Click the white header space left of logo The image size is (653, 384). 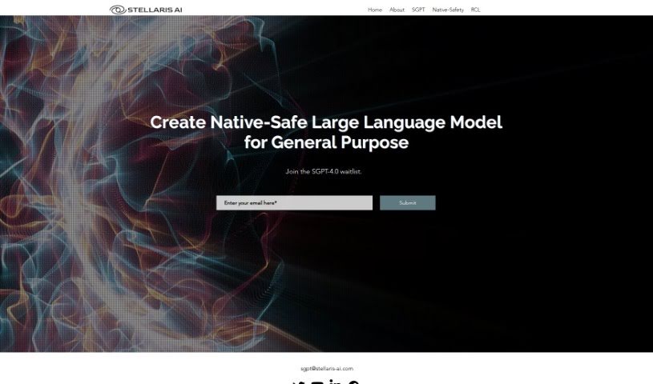[x=48, y=8]
